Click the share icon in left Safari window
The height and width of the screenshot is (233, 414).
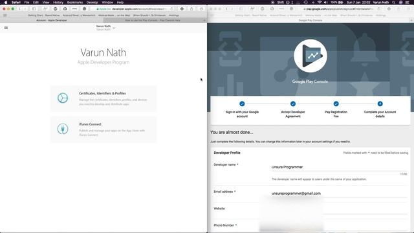(191, 8)
